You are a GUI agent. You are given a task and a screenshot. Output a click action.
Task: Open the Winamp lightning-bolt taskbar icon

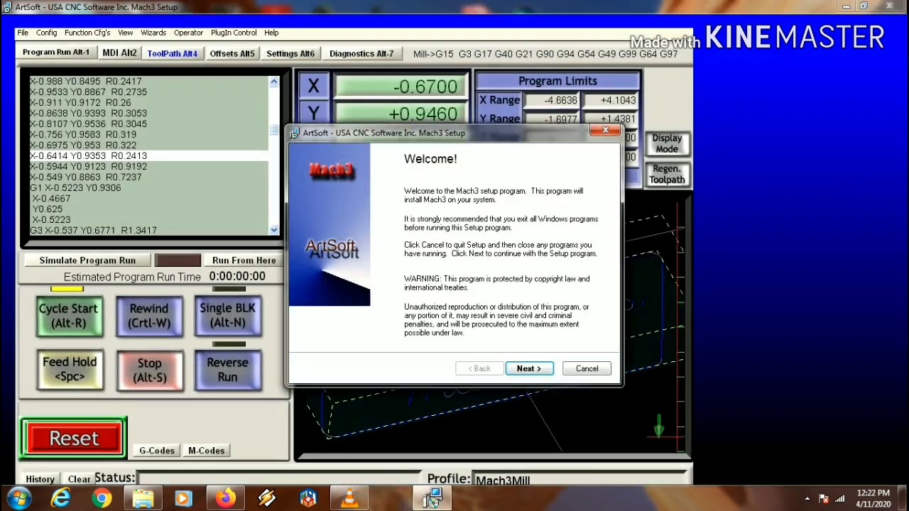coord(267,499)
